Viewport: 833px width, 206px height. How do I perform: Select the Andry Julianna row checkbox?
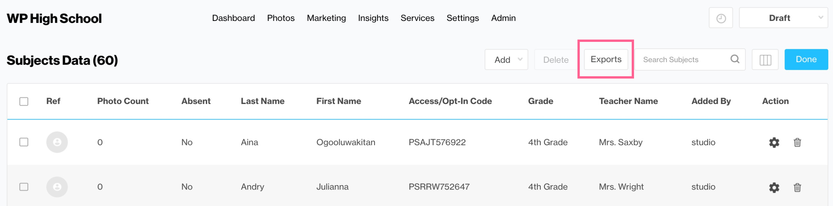(24, 187)
